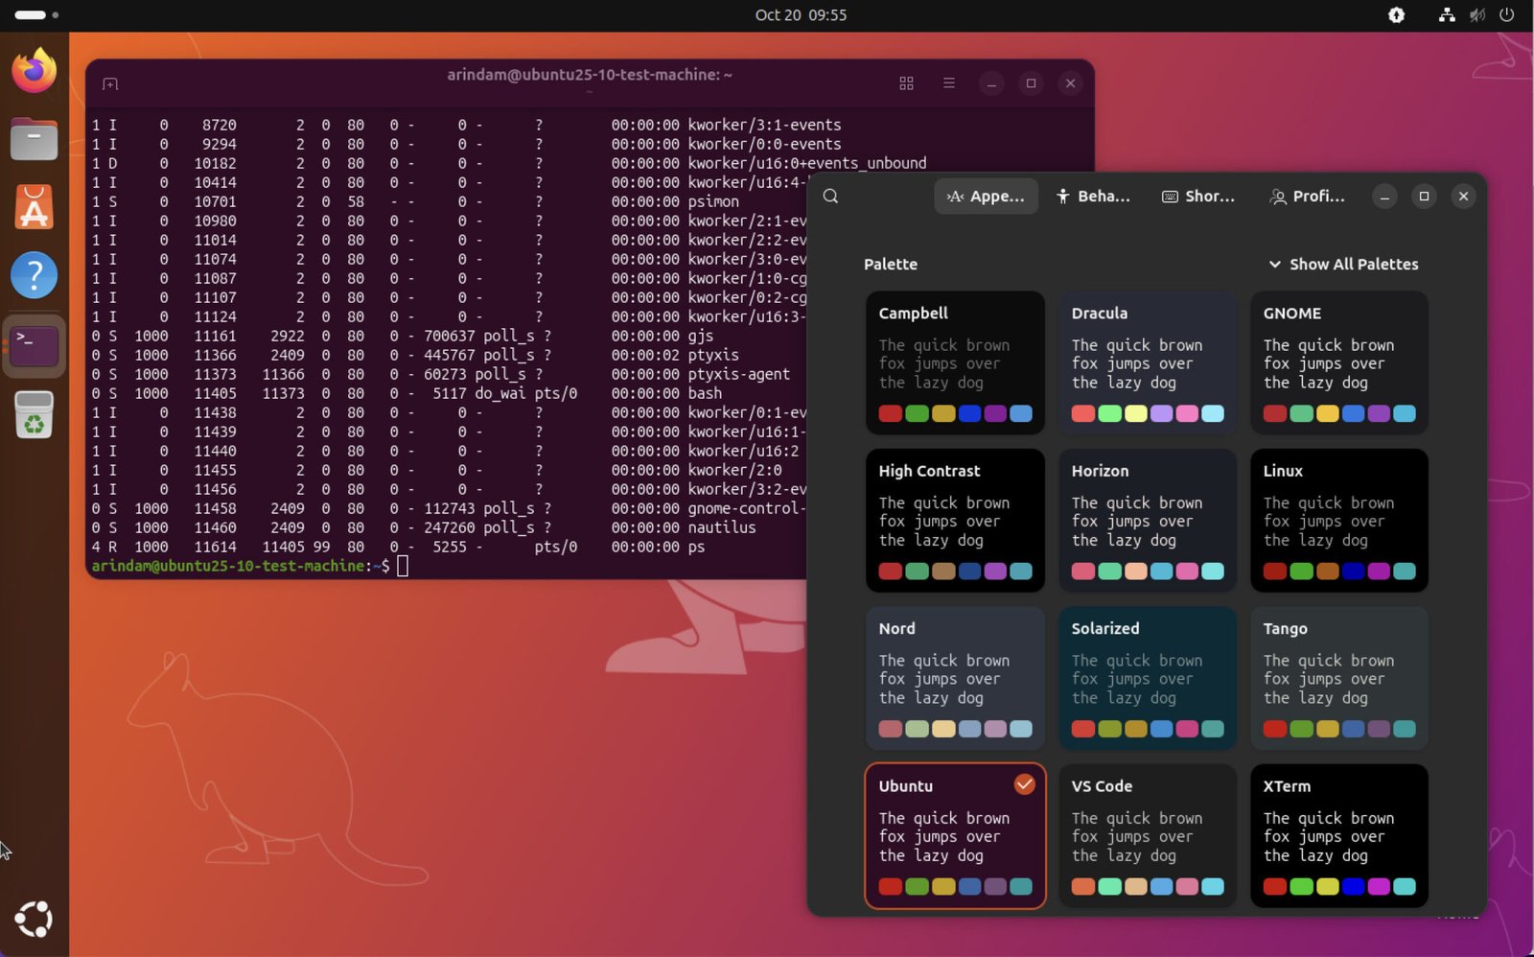The width and height of the screenshot is (1534, 957).
Task: Open the Trash from the dock
Action: [34, 415]
